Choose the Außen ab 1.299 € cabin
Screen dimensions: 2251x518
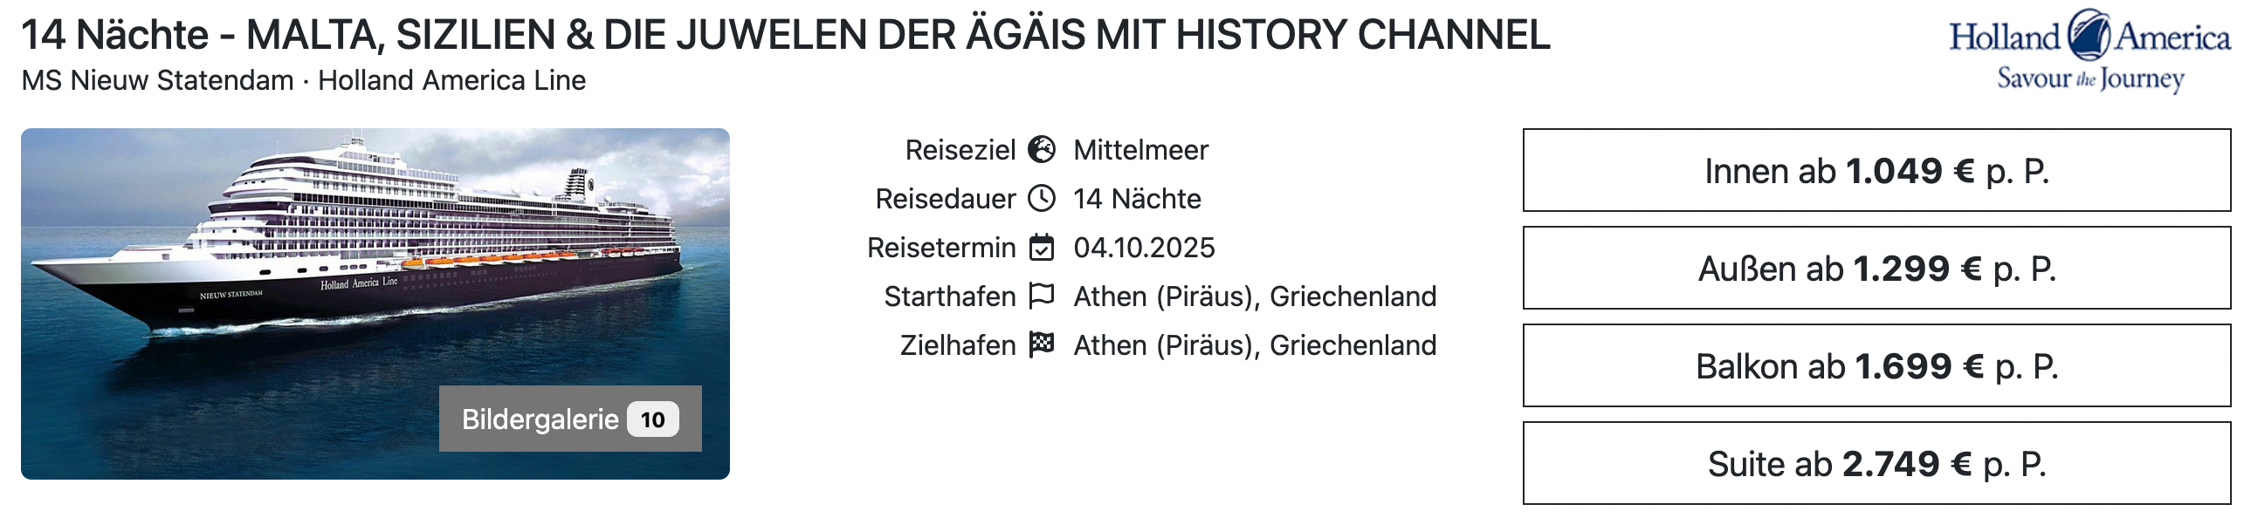[x=1876, y=269]
